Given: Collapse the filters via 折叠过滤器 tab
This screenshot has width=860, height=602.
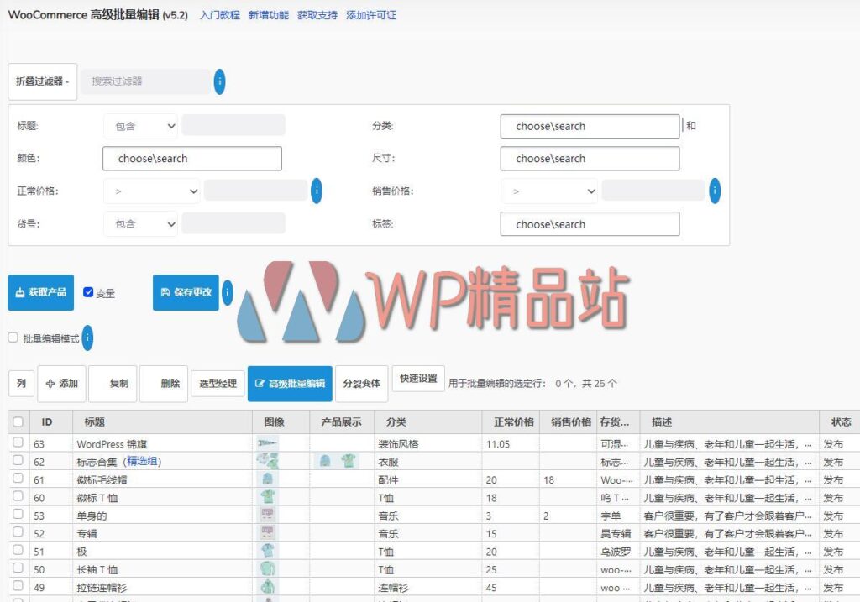Looking at the screenshot, I should click(x=42, y=81).
